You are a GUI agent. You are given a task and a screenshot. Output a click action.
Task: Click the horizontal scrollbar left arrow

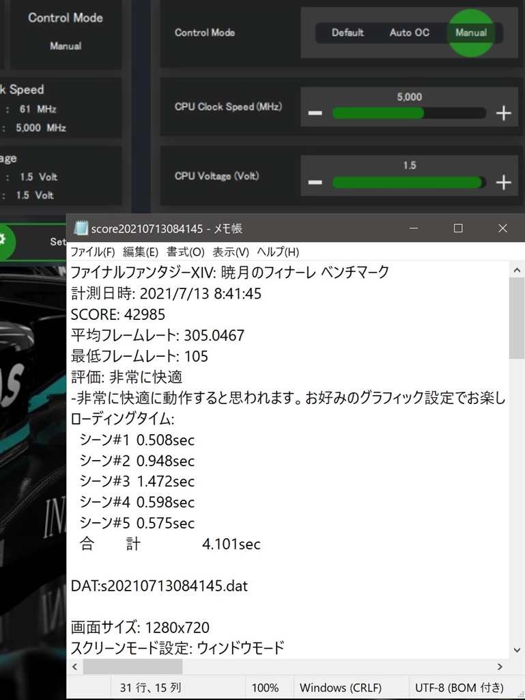(x=75, y=667)
